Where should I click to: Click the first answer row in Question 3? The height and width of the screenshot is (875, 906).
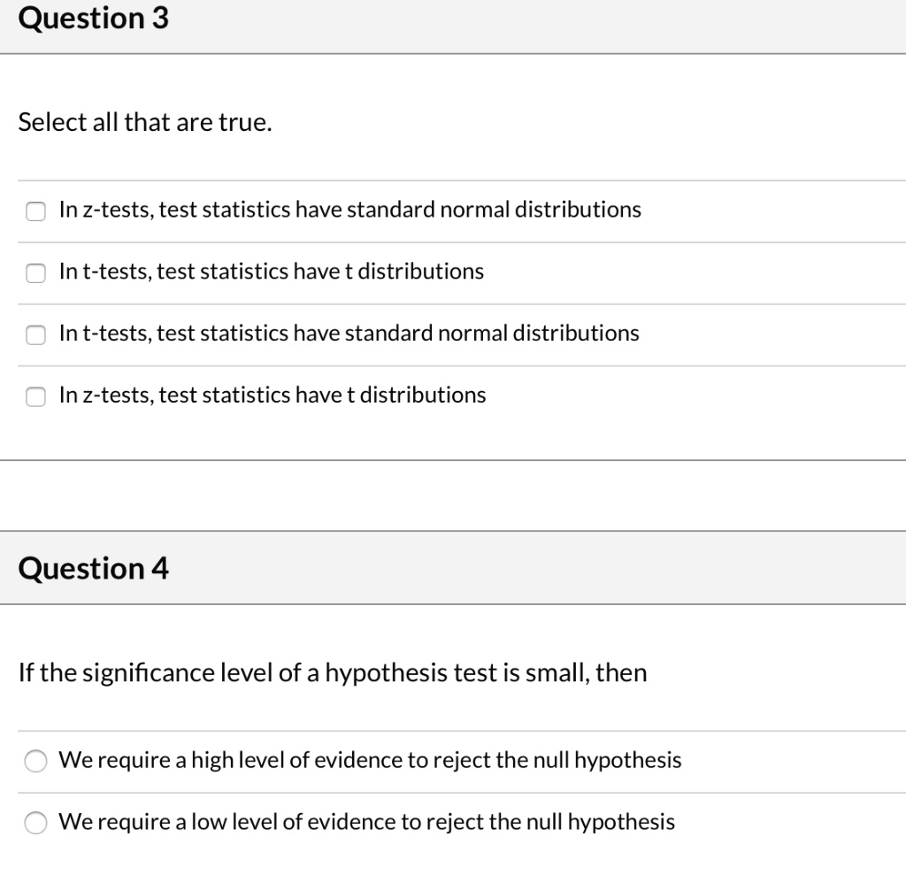[349, 210]
